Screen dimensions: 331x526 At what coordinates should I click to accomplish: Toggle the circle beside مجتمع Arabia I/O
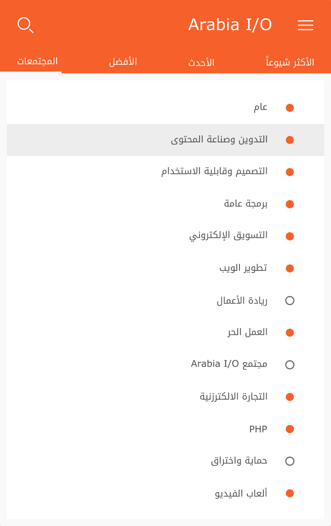click(290, 365)
